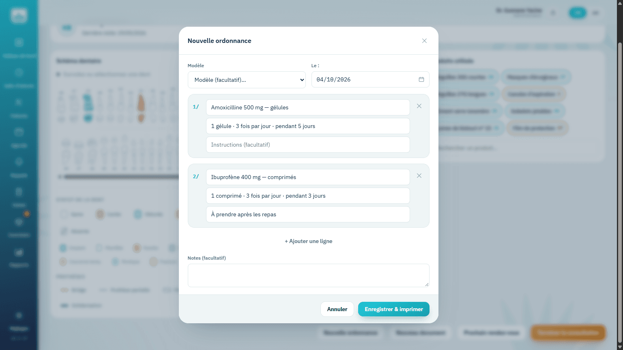Focus the Notes (facultatif) text area
The image size is (623, 350).
[308, 275]
